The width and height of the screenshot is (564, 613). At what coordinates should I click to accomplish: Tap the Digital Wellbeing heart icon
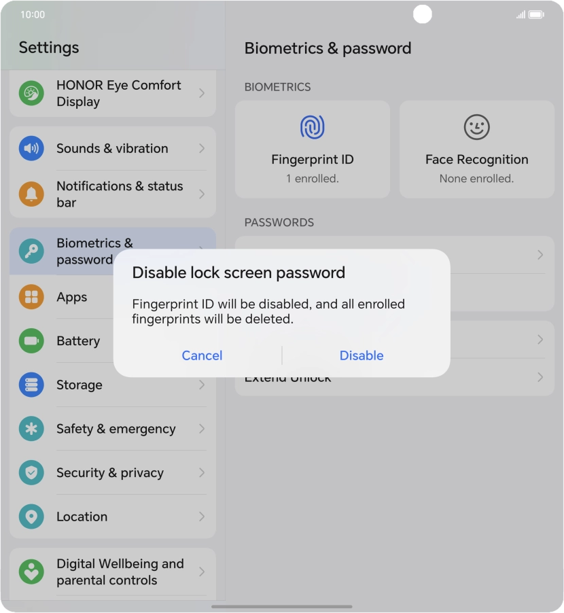(x=31, y=572)
